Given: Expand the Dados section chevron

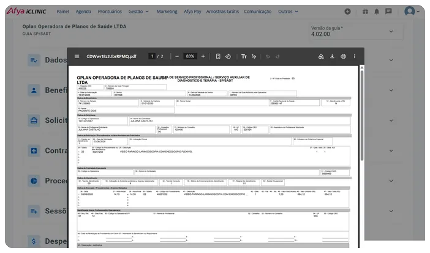Looking at the screenshot, I should pyautogui.click(x=391, y=60).
